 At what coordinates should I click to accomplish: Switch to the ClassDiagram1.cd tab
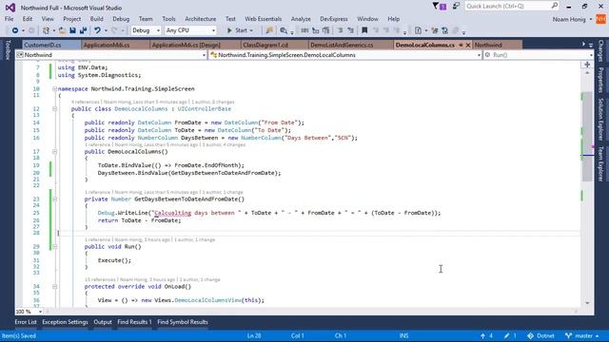274,45
